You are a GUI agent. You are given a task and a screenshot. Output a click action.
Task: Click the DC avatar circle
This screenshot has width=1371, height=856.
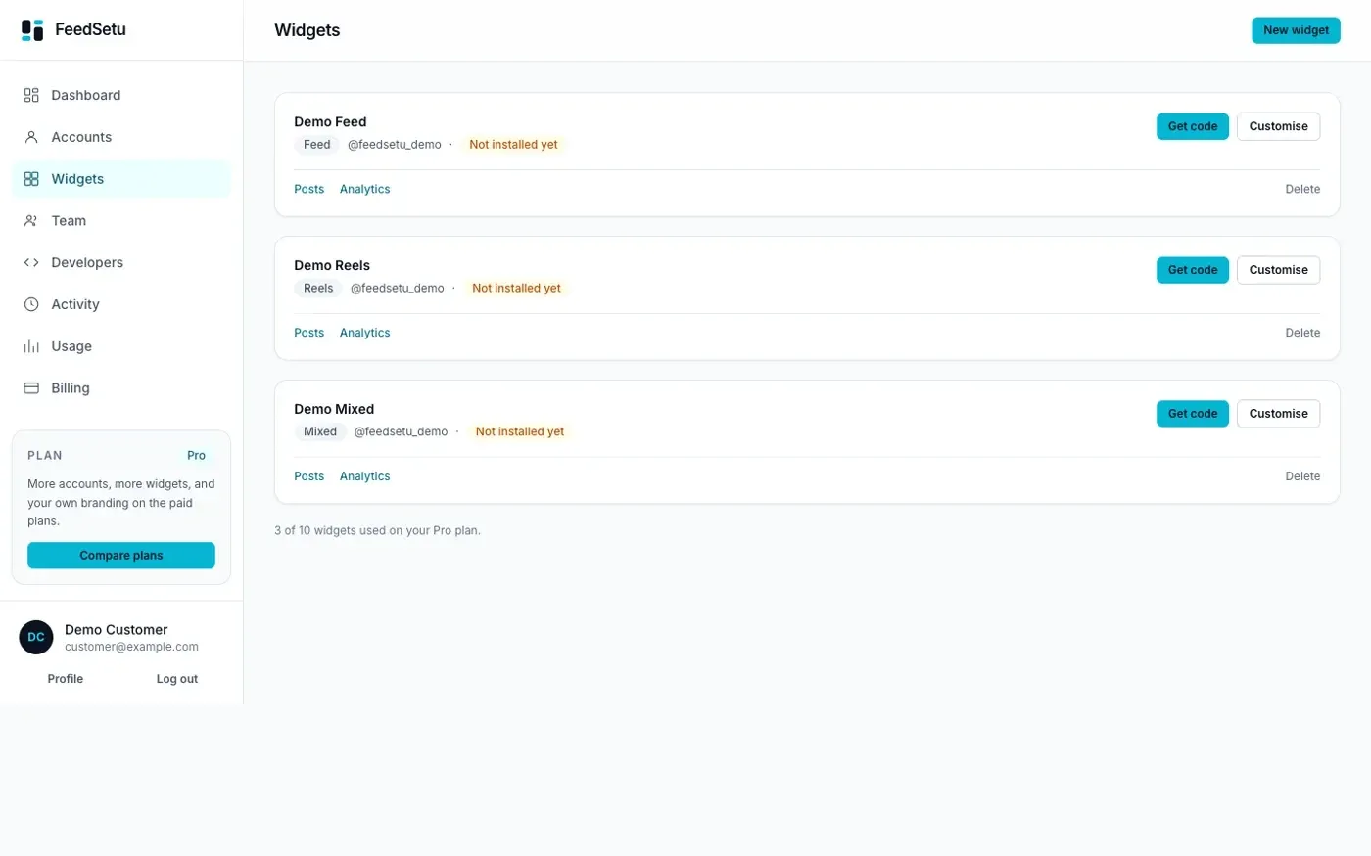click(x=36, y=637)
